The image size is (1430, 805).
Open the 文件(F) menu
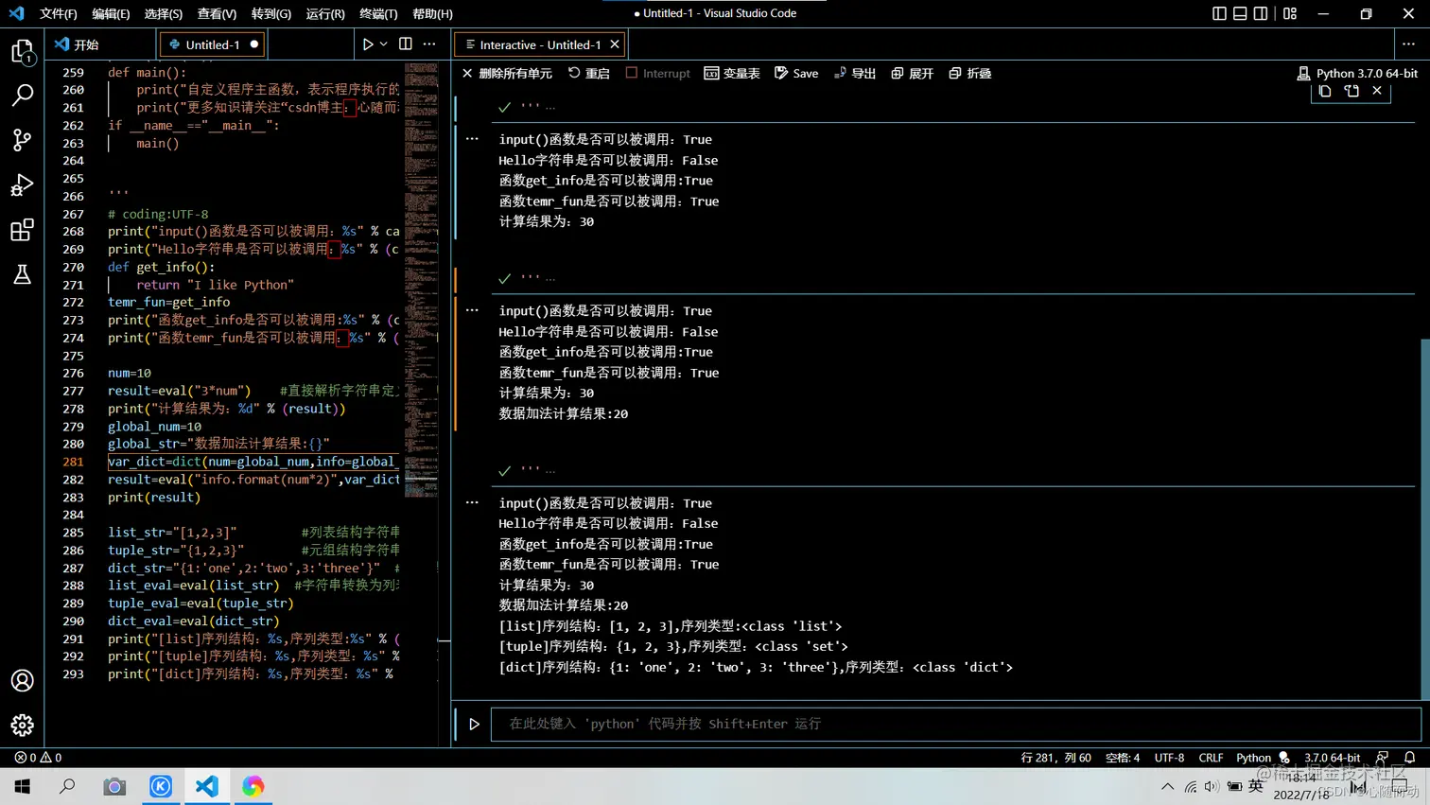coord(59,13)
